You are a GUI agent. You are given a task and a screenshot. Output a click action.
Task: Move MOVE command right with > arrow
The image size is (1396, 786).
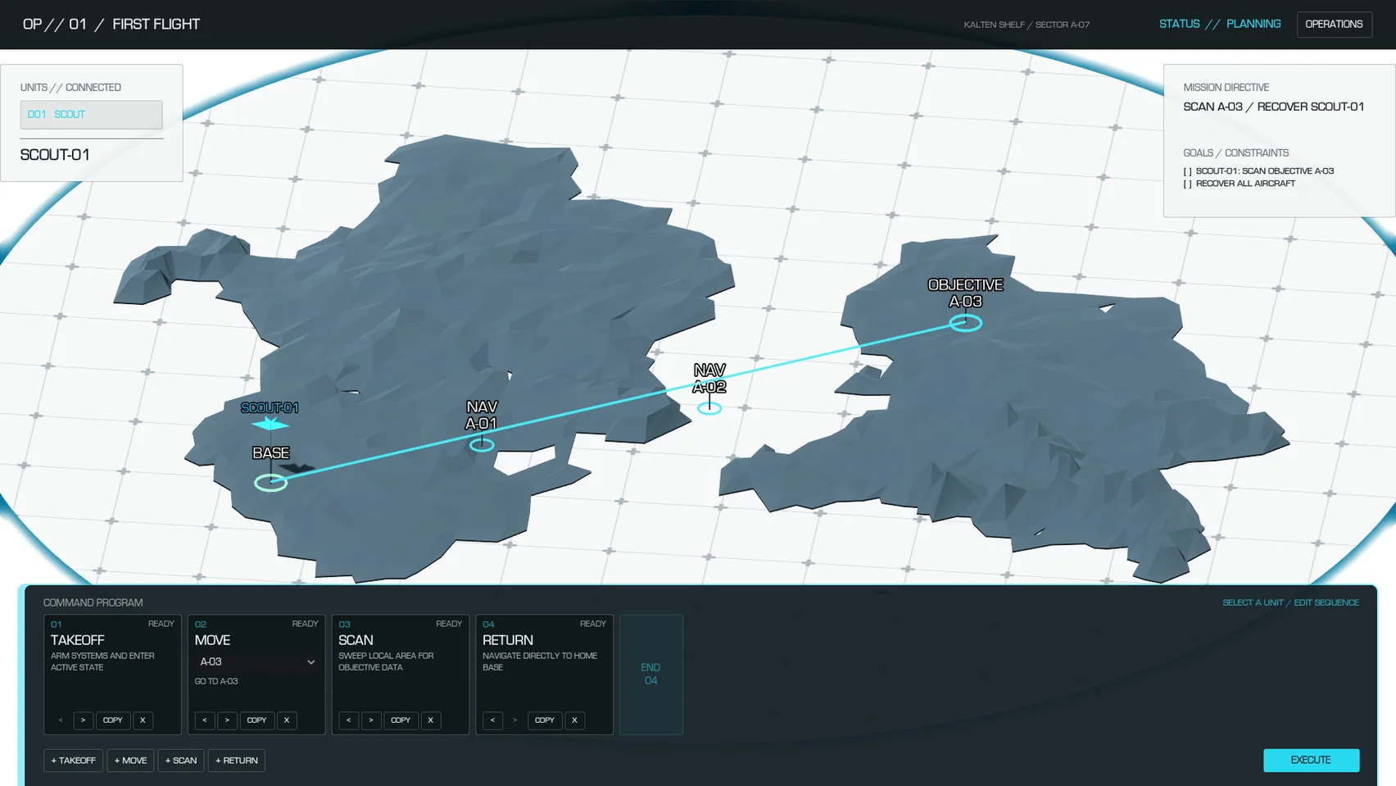point(227,720)
